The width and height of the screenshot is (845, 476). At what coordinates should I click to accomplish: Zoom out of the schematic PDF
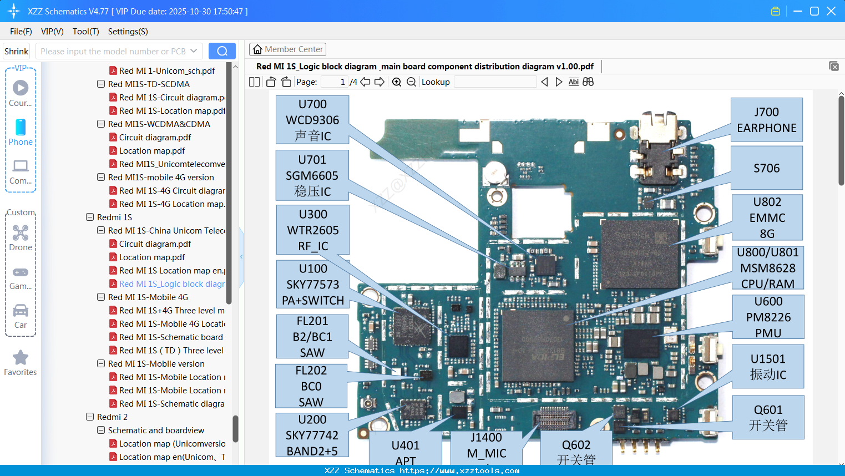point(411,82)
